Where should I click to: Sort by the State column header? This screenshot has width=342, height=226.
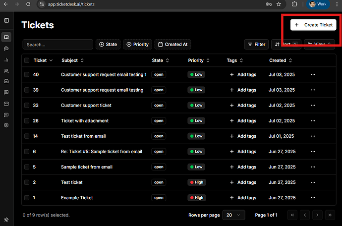click(x=160, y=60)
